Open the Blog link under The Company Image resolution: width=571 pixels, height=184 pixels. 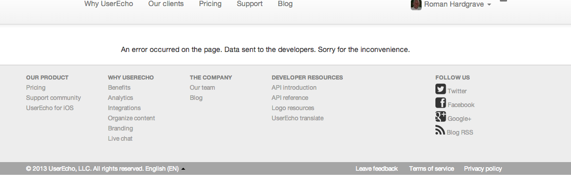[196, 98]
